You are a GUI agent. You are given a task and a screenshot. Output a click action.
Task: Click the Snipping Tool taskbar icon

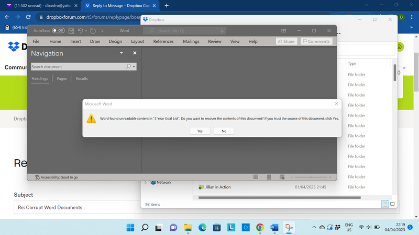[289, 228]
